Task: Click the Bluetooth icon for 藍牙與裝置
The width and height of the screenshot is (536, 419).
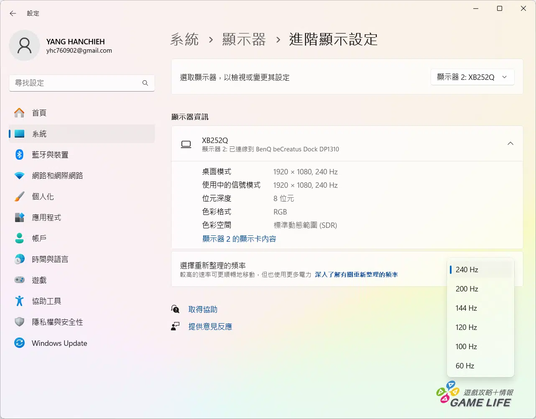Action: pyautogui.click(x=19, y=155)
